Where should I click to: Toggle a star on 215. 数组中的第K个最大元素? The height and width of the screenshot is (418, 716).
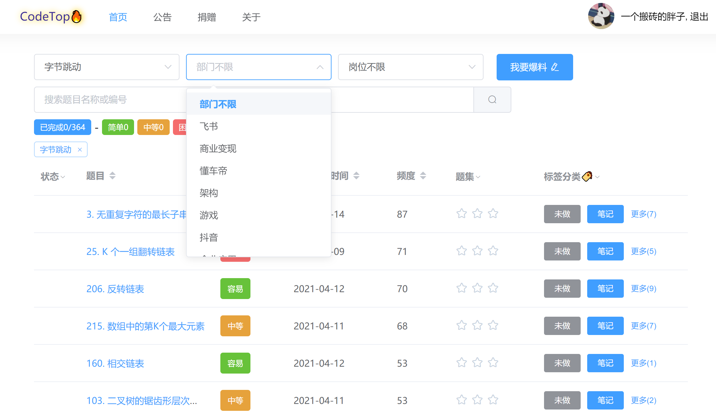tap(461, 325)
